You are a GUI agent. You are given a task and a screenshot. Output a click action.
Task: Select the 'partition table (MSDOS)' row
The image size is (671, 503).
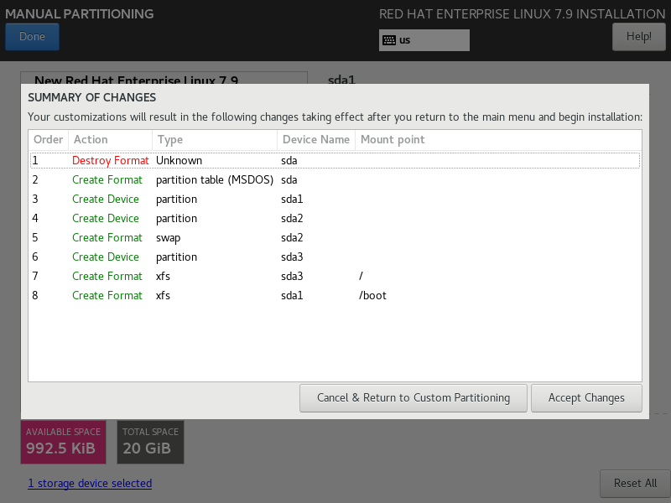click(x=335, y=179)
